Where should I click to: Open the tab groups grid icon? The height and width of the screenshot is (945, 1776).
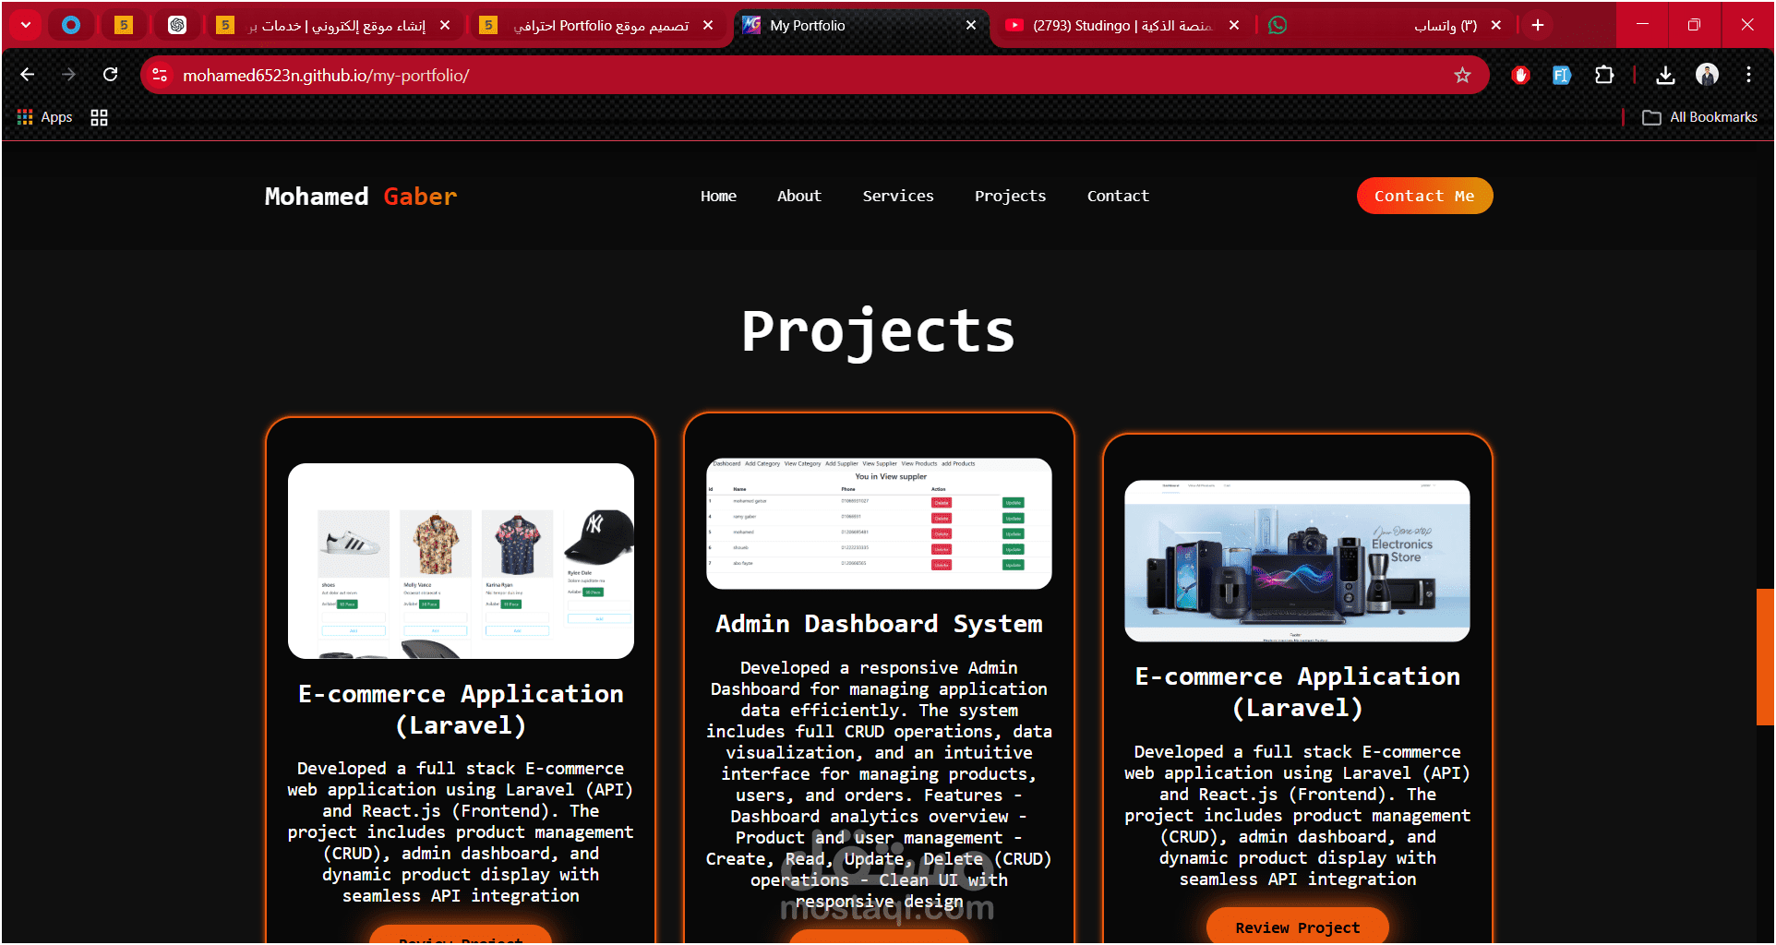point(99,117)
